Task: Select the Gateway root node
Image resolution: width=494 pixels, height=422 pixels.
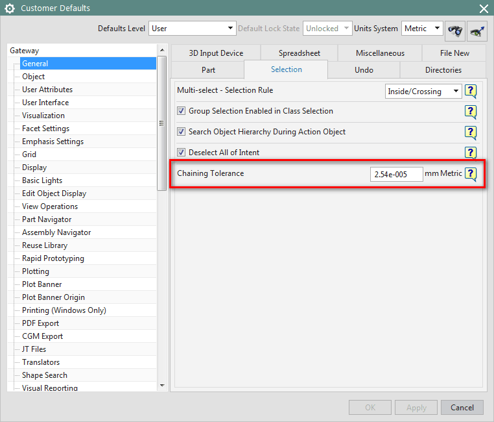Action: click(24, 51)
